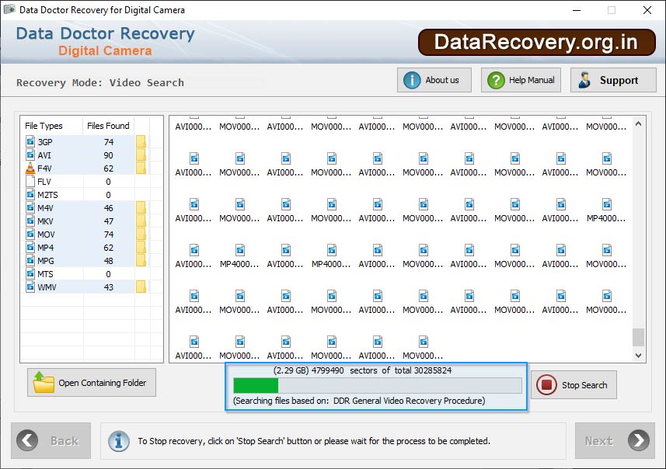The height and width of the screenshot is (469, 666).
Task: Click the M4V file type icon
Action: (x=30, y=207)
